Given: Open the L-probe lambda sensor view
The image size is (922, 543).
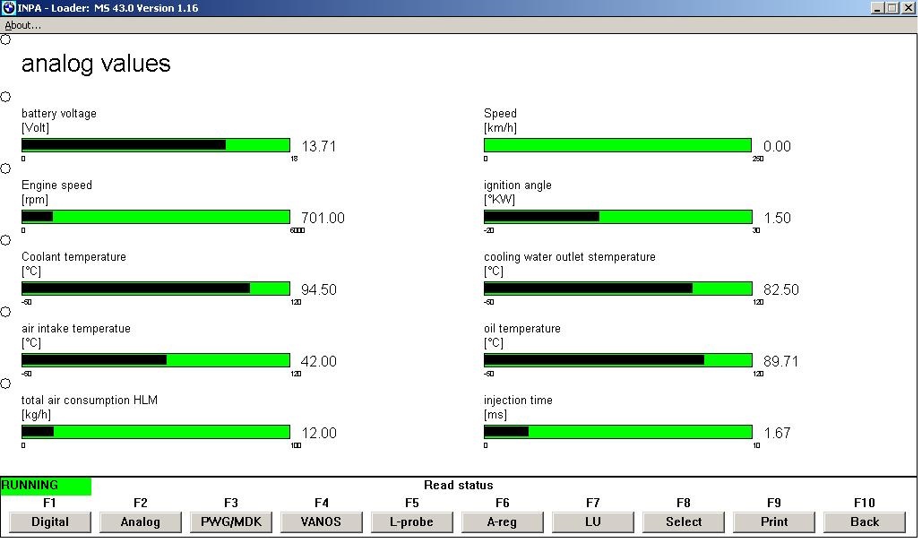Looking at the screenshot, I should click(412, 521).
